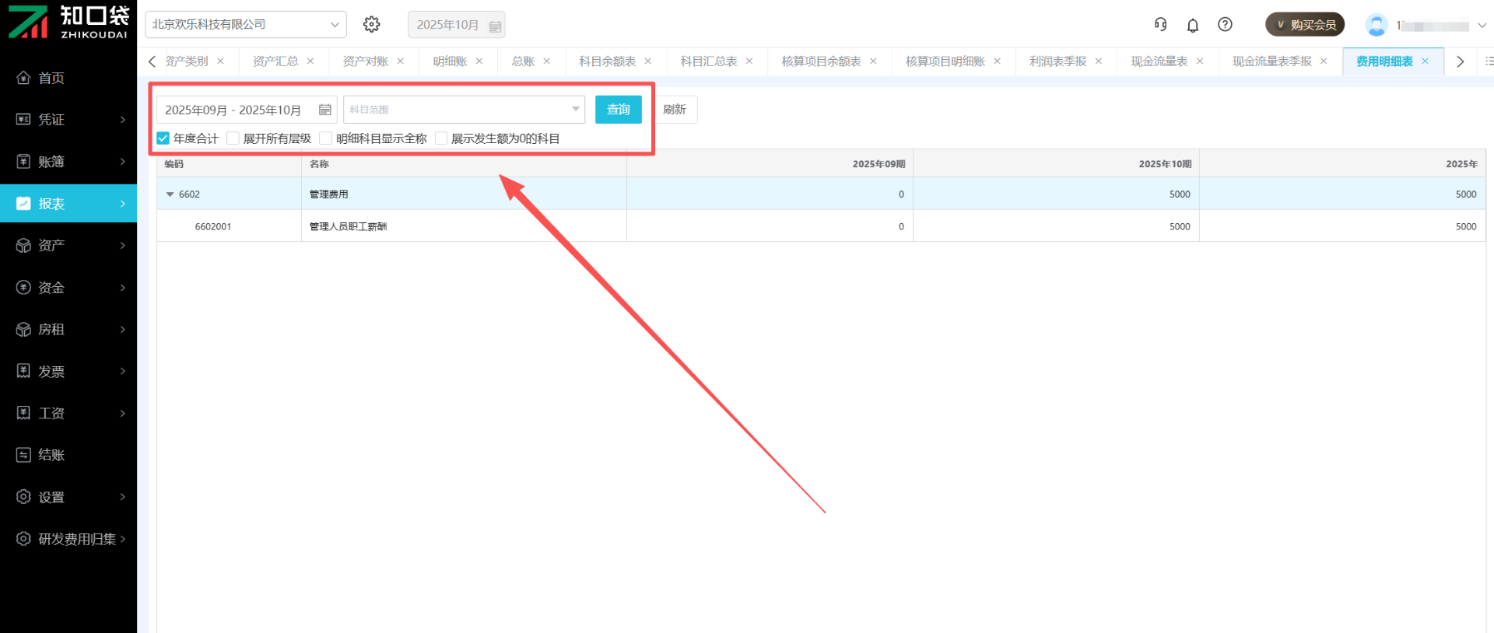Enable 展示发生额为0的科目 checkbox
The image size is (1494, 633).
(441, 138)
